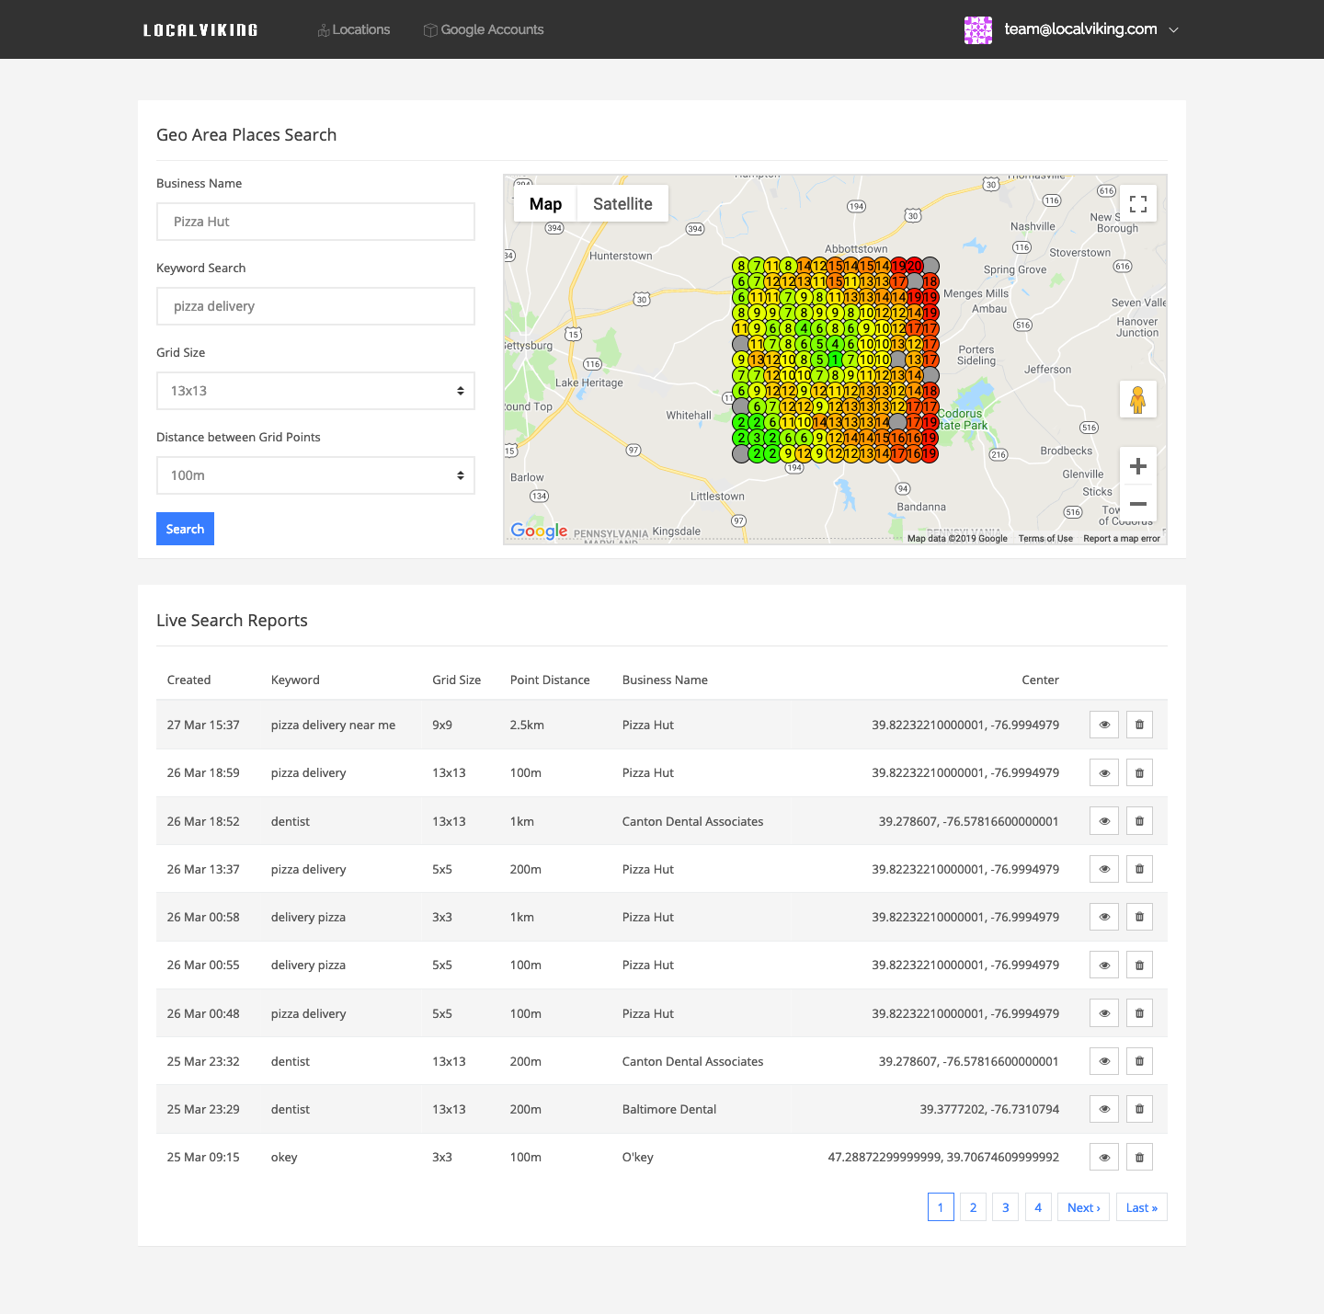View the 25 Mar 23:32 Canton Dental report
1324x1314 pixels.
(1104, 1061)
